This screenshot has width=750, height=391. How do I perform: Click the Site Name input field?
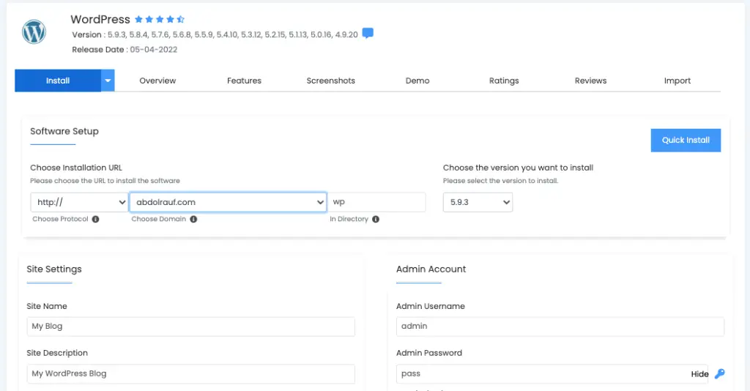(x=191, y=327)
